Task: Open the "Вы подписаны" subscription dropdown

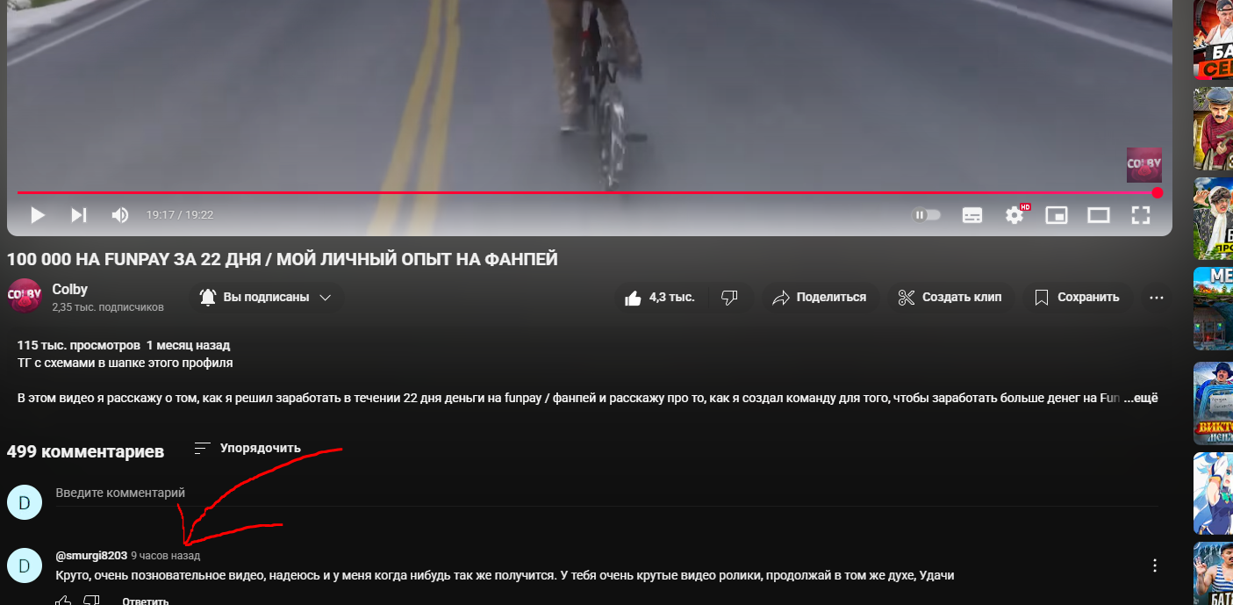Action: 266,298
